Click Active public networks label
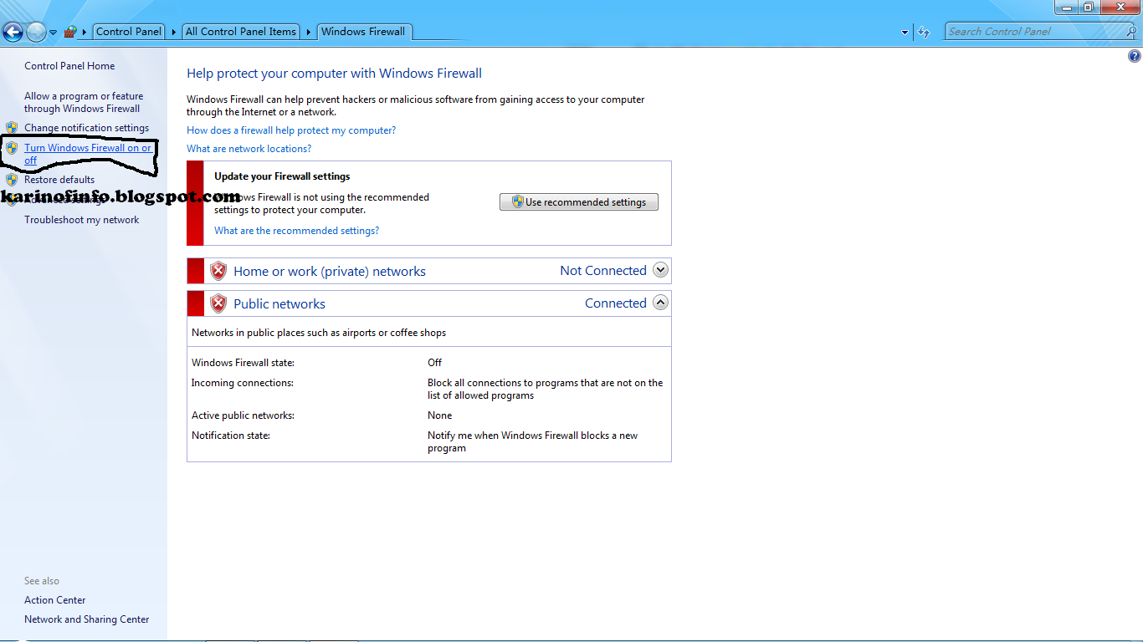 click(243, 415)
